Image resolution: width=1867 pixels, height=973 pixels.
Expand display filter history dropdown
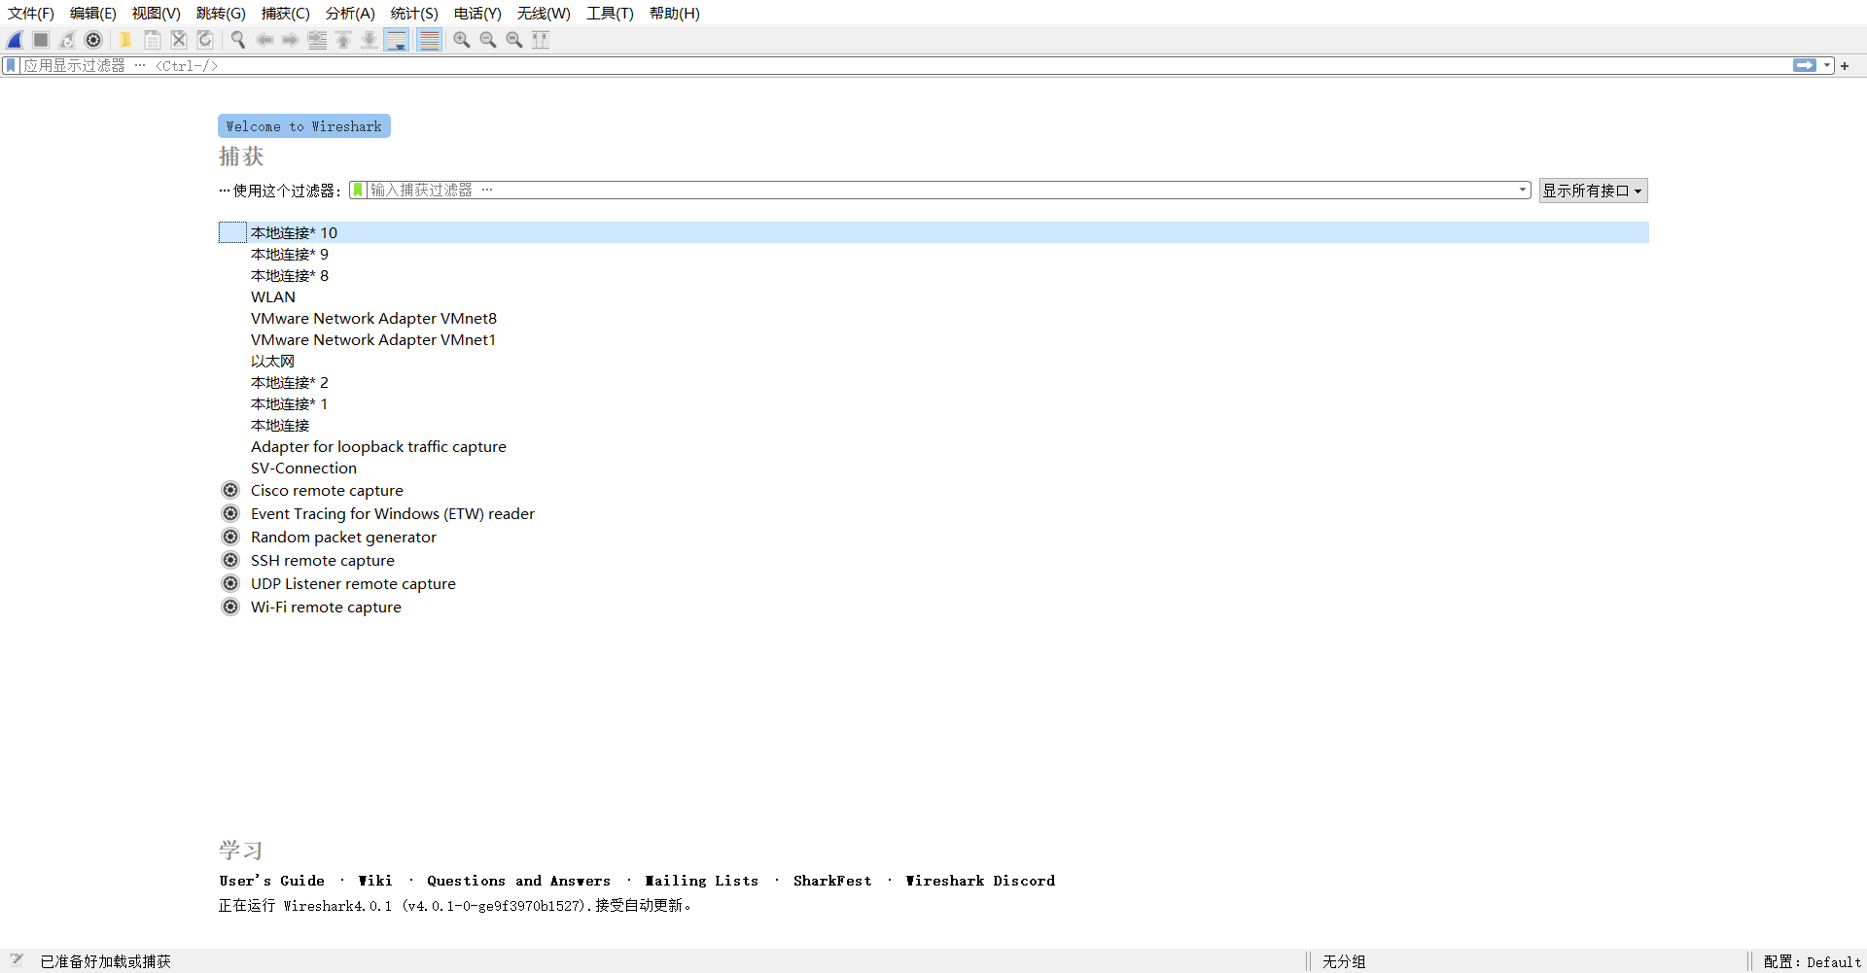[1827, 65]
